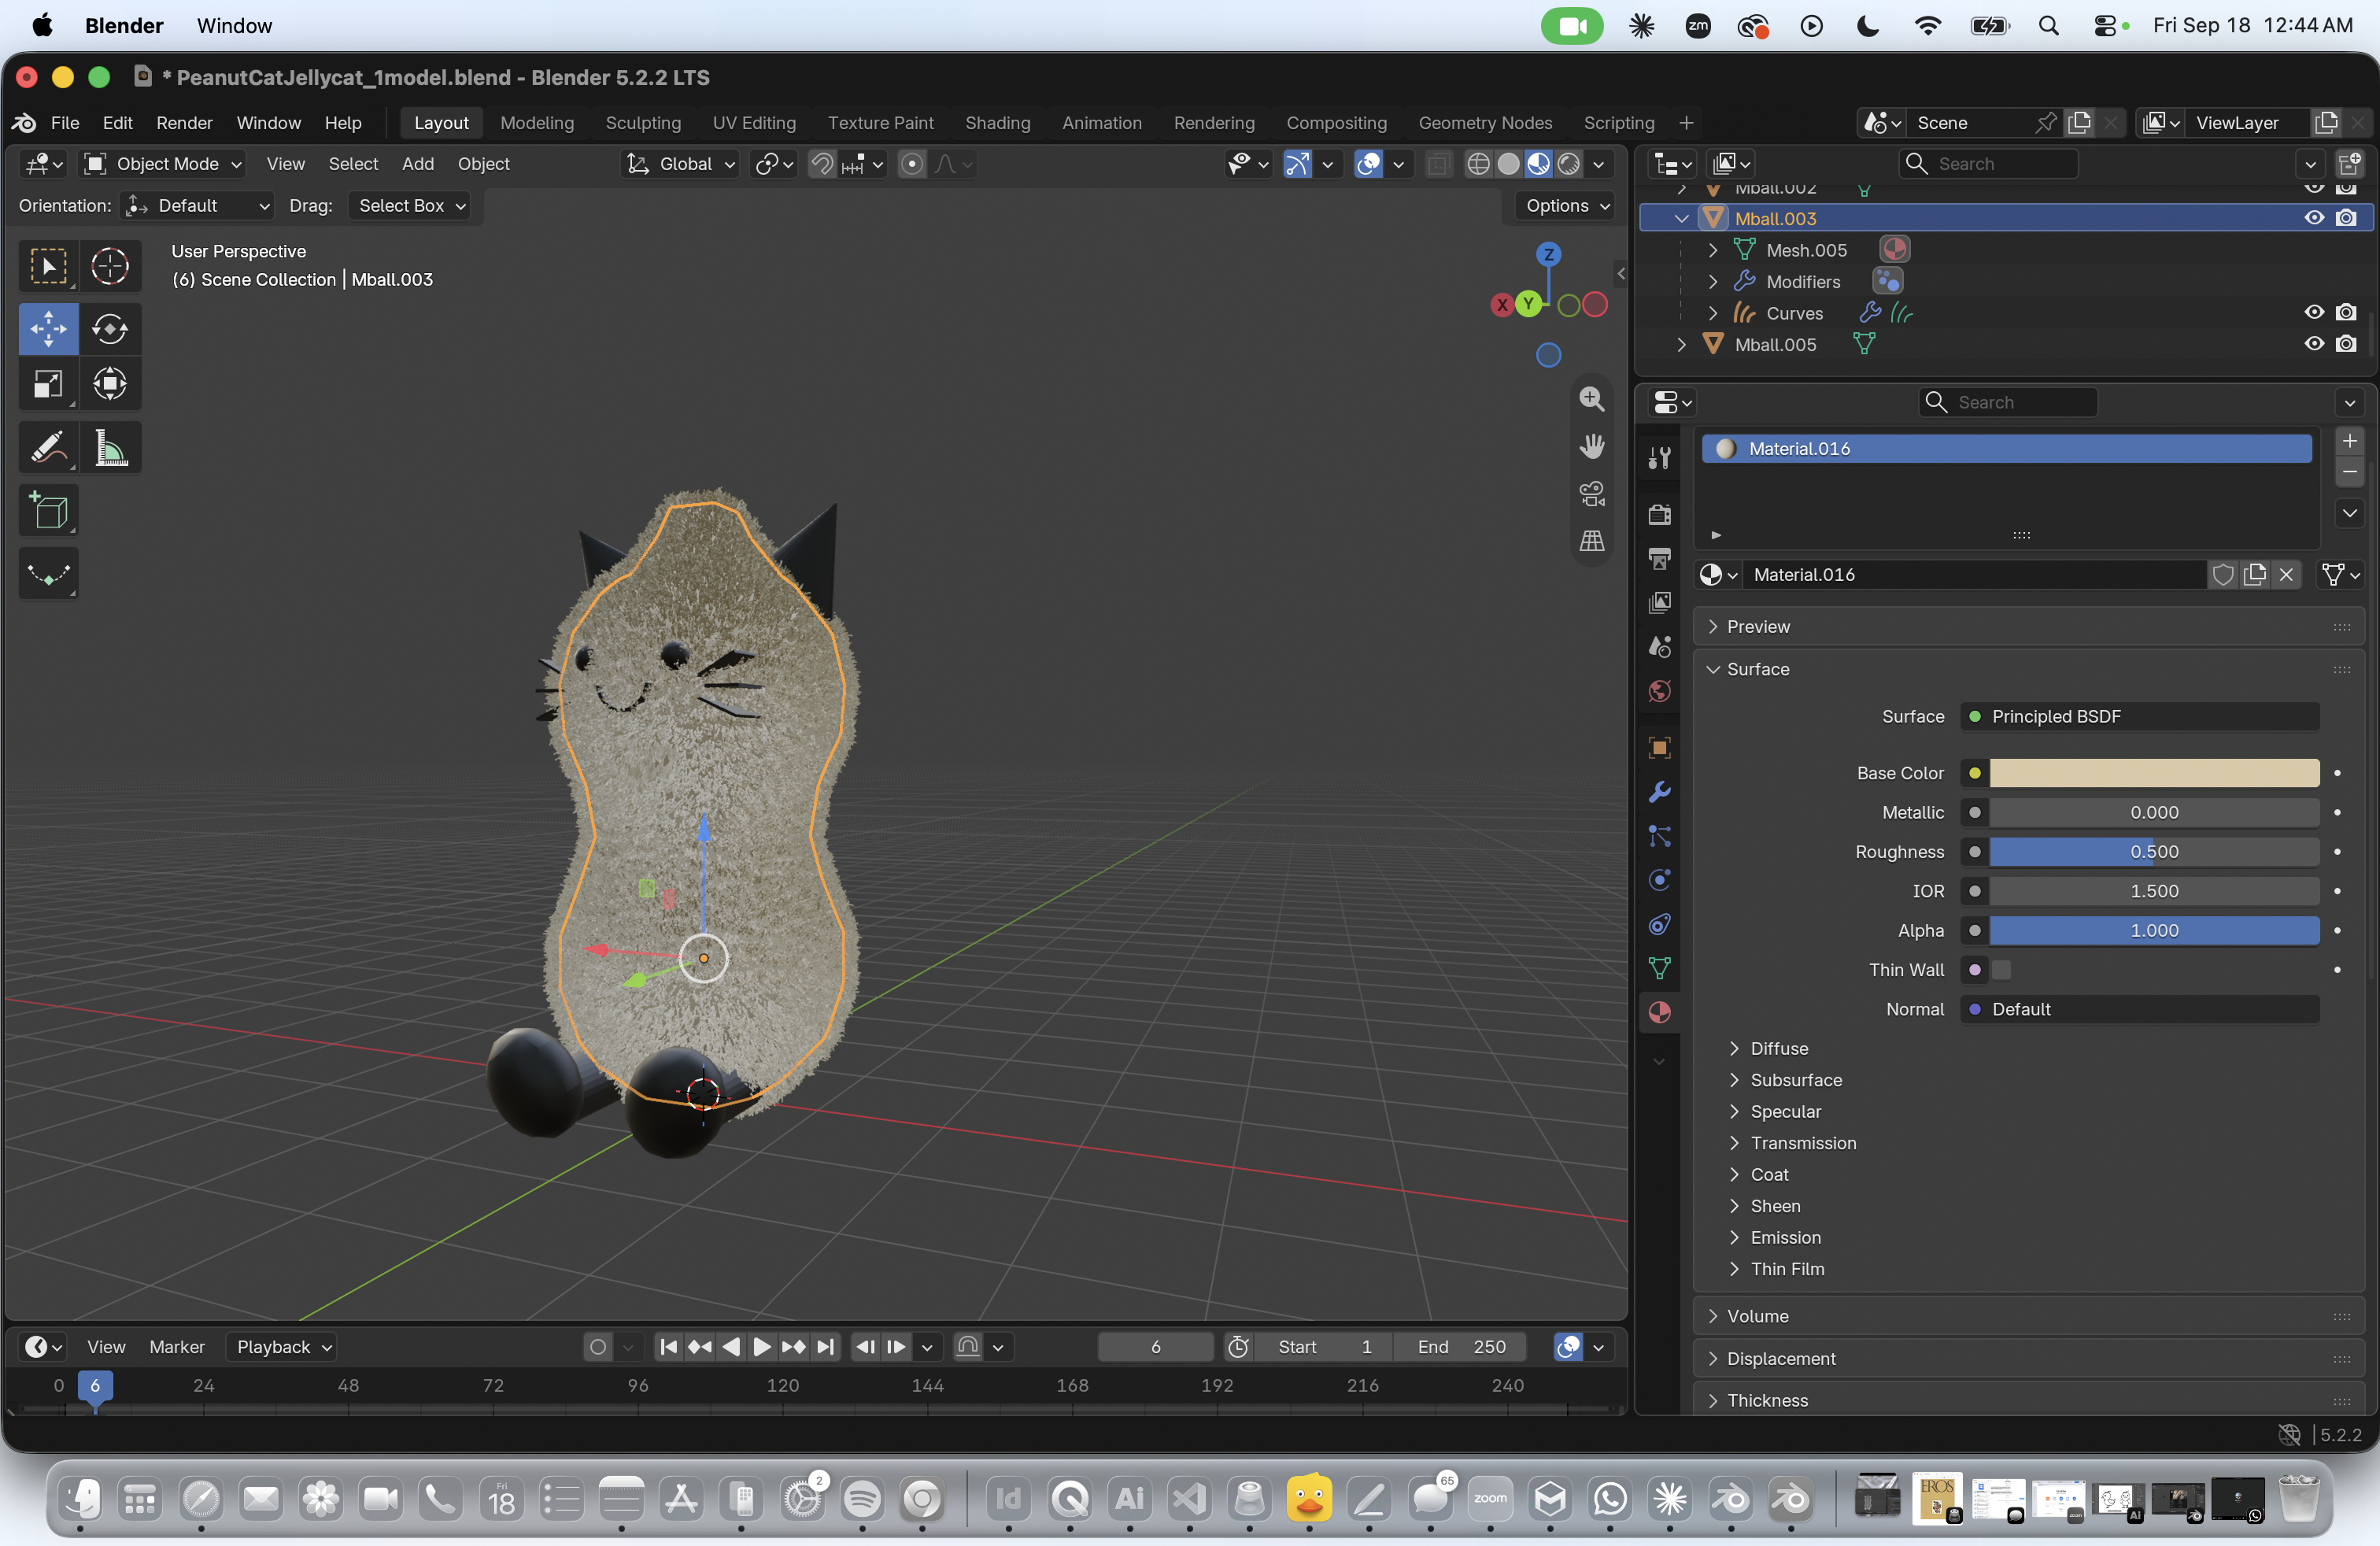
Task: Open the Modifiers properties tab wrench
Action: click(1660, 792)
